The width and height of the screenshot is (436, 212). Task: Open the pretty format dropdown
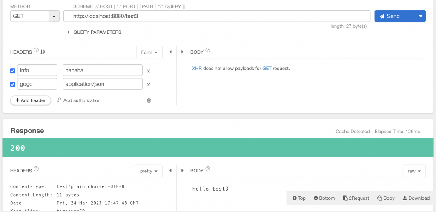(149, 171)
